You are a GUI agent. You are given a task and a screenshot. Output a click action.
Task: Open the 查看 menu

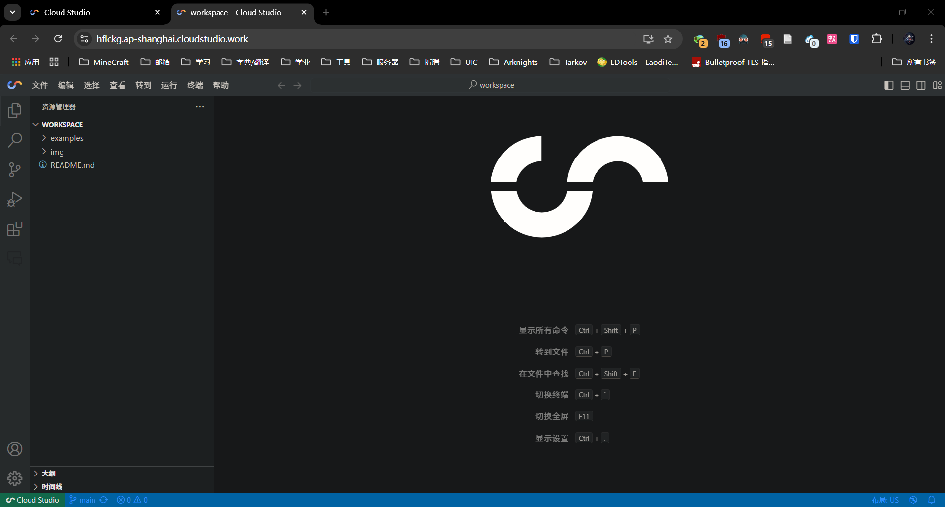pos(118,85)
